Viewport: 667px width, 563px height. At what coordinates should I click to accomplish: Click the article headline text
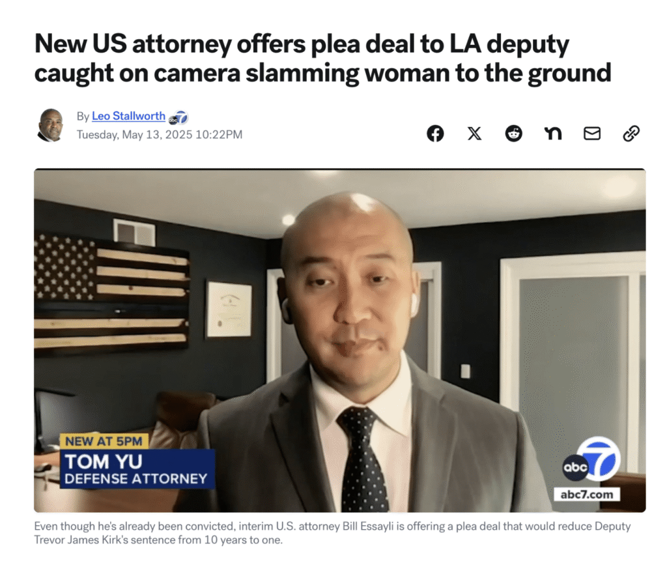click(322, 58)
